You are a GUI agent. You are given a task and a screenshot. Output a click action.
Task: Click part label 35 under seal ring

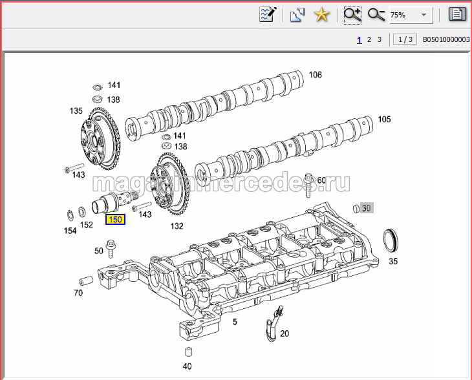pos(393,261)
